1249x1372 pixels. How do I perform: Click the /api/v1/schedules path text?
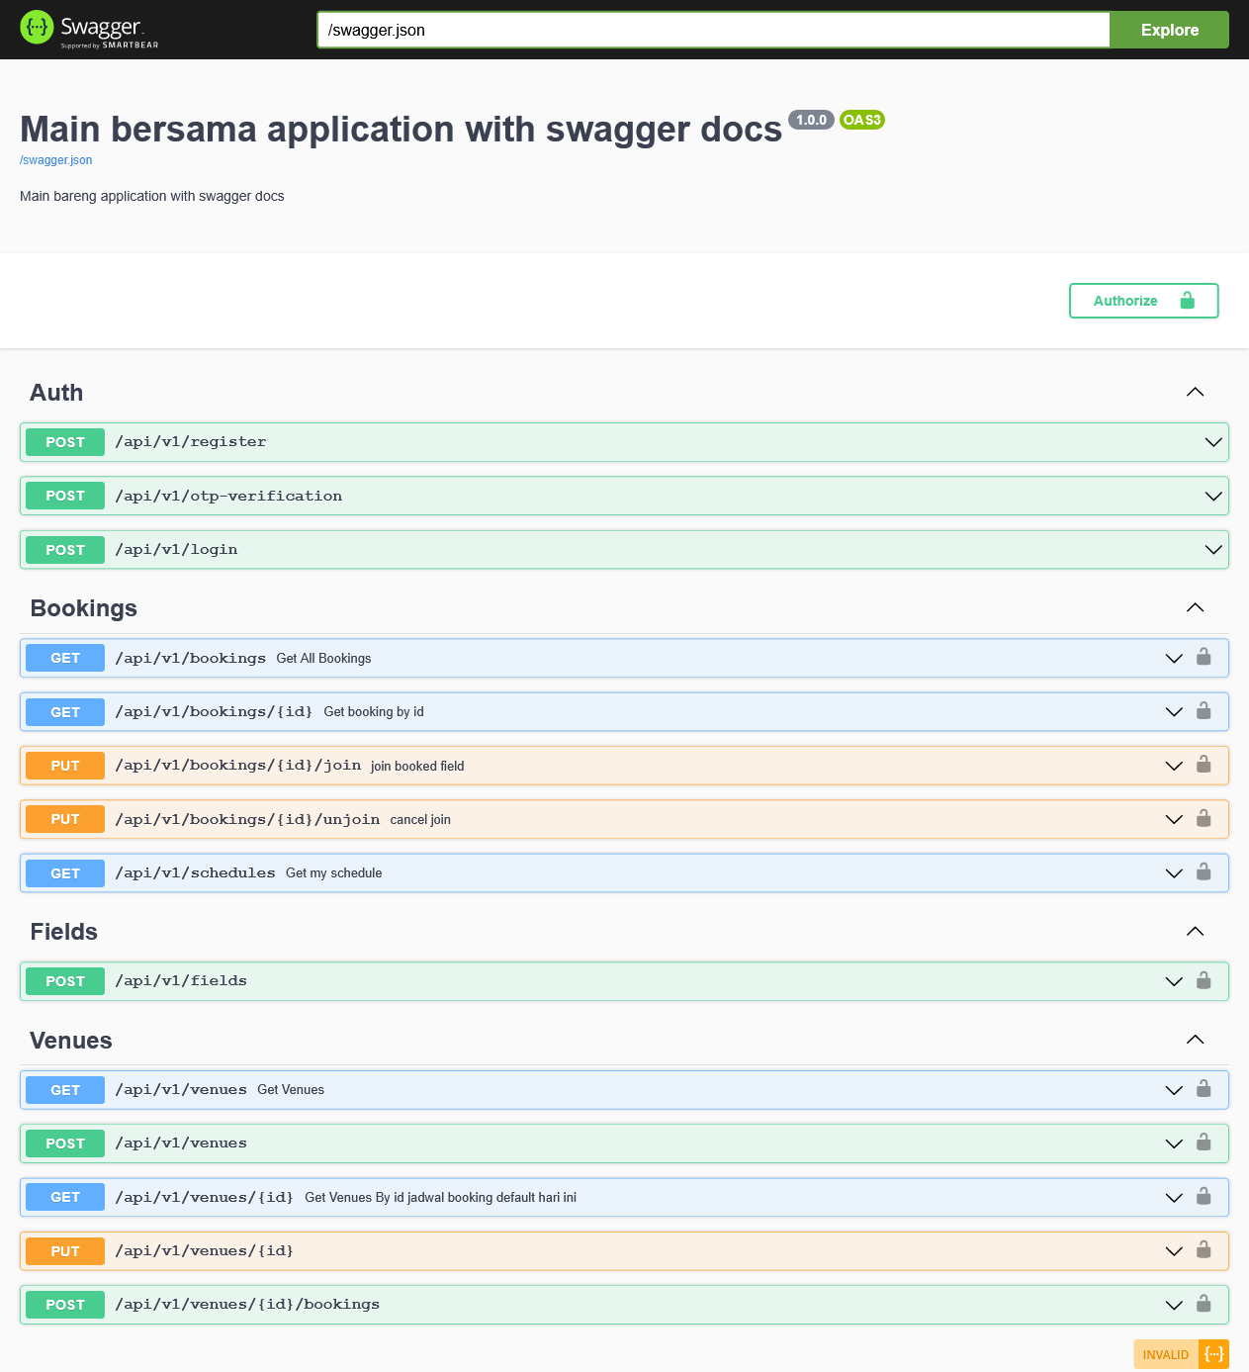tap(195, 872)
